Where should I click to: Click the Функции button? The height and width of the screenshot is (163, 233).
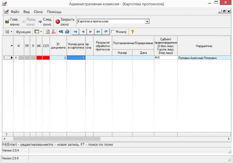[x=23, y=32]
